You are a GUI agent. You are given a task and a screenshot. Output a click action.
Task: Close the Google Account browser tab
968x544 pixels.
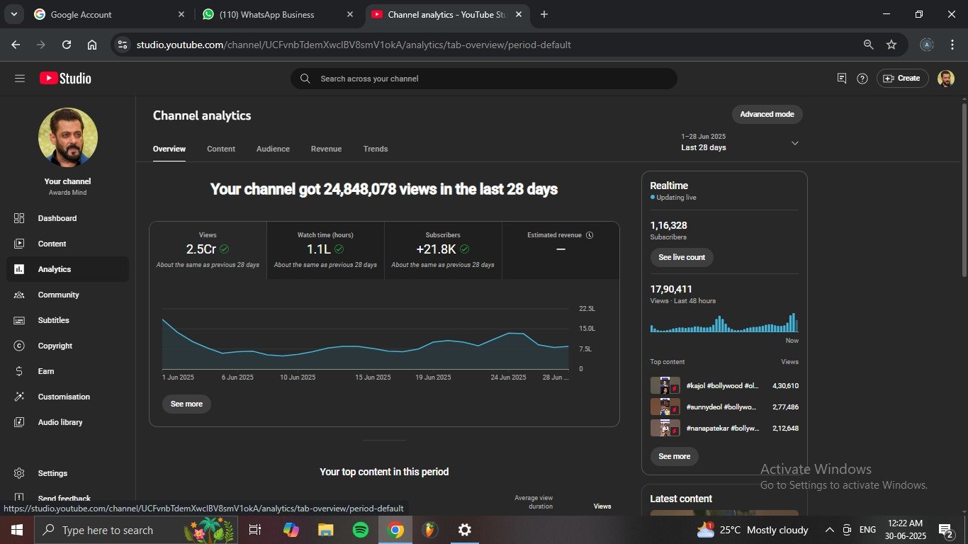pos(181,14)
